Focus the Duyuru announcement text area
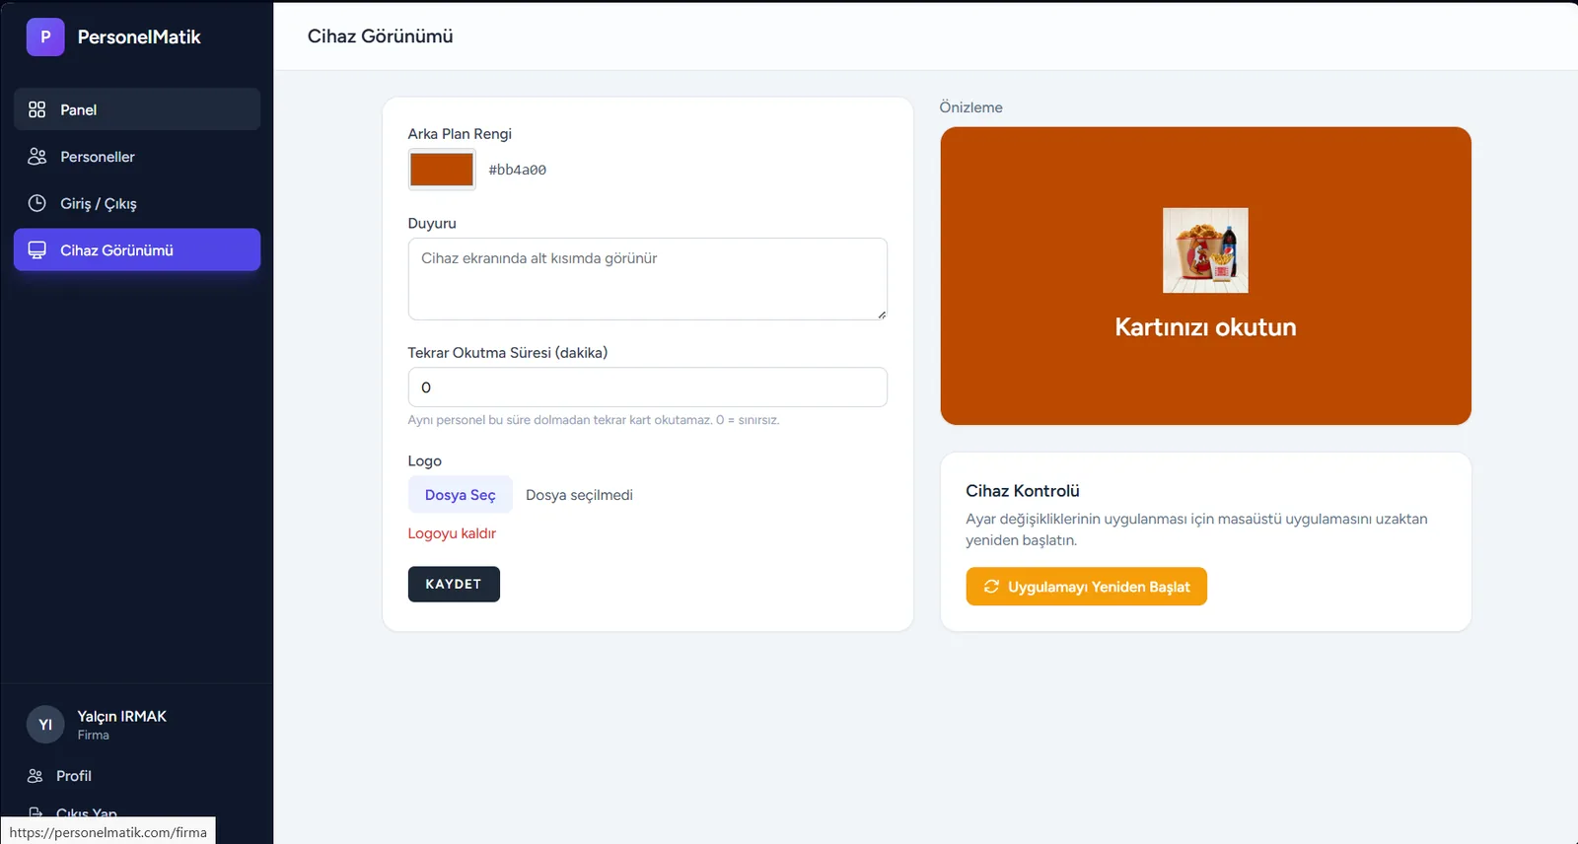The width and height of the screenshot is (1578, 844). 648,279
